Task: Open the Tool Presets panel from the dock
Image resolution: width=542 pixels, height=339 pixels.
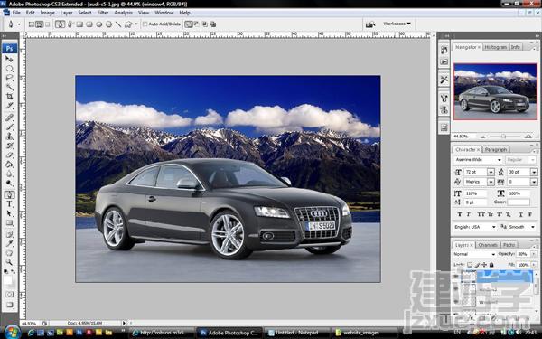Action: [444, 80]
